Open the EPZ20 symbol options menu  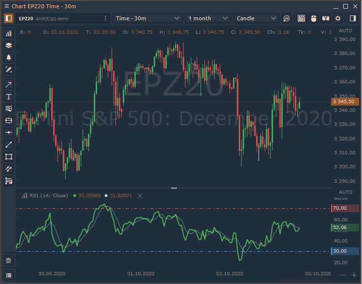tap(105, 18)
